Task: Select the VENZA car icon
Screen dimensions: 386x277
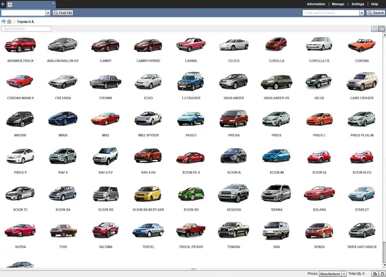Action: (319, 230)
